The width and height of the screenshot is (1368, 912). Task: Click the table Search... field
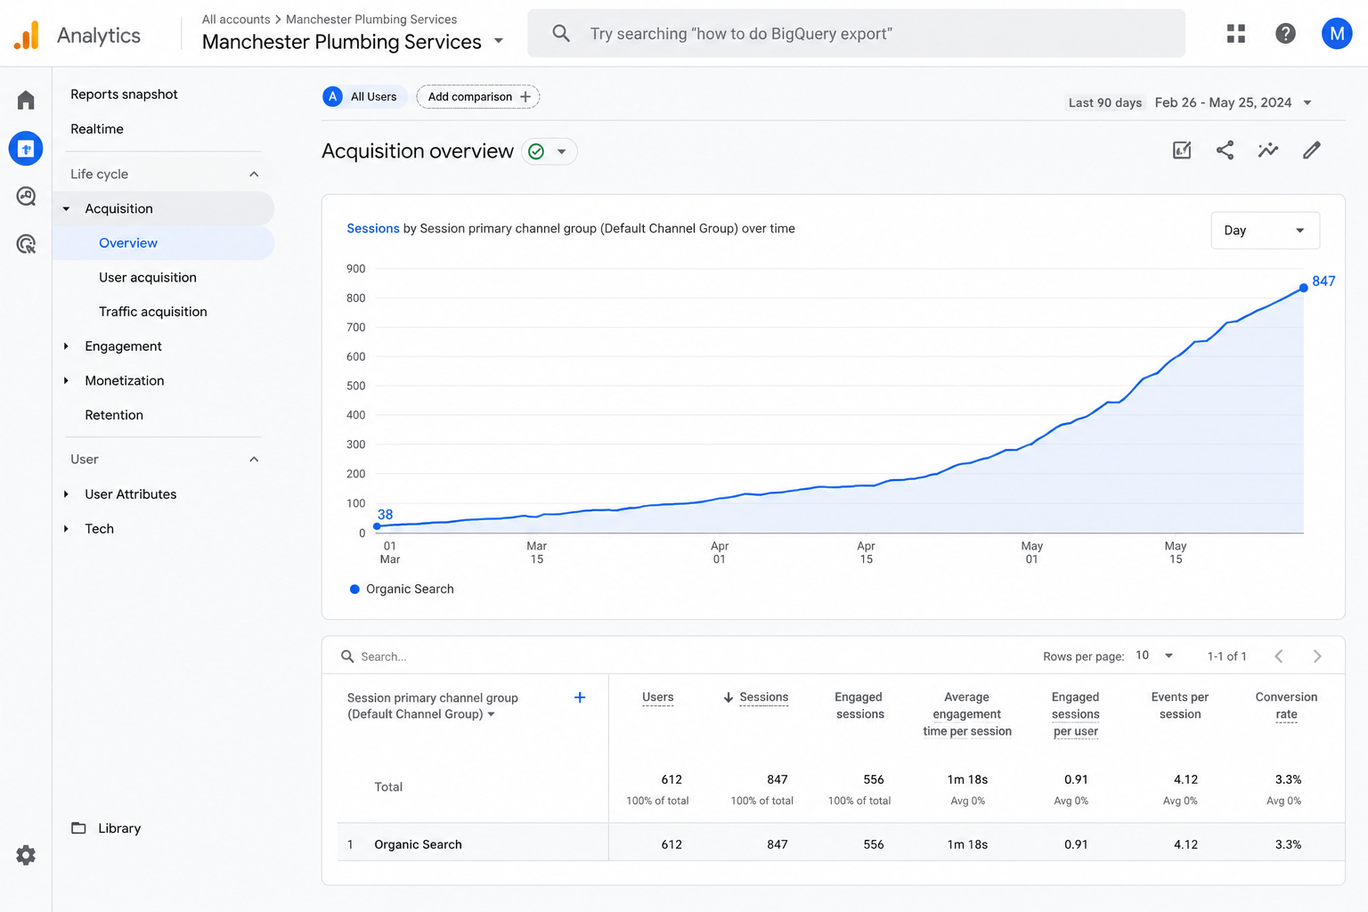[x=384, y=656]
